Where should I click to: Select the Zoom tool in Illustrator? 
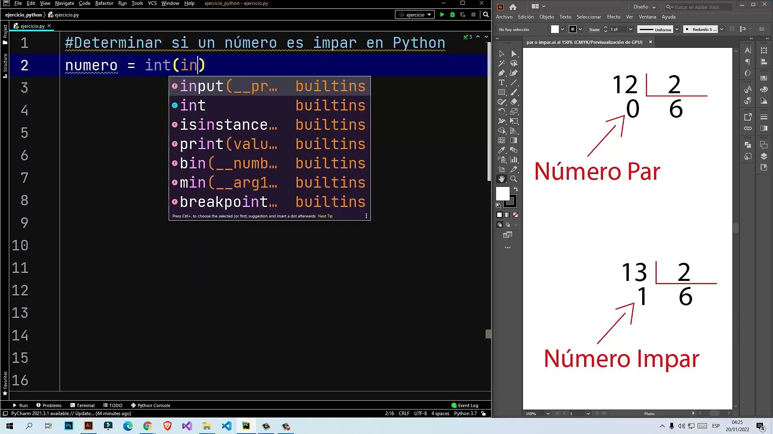click(514, 179)
